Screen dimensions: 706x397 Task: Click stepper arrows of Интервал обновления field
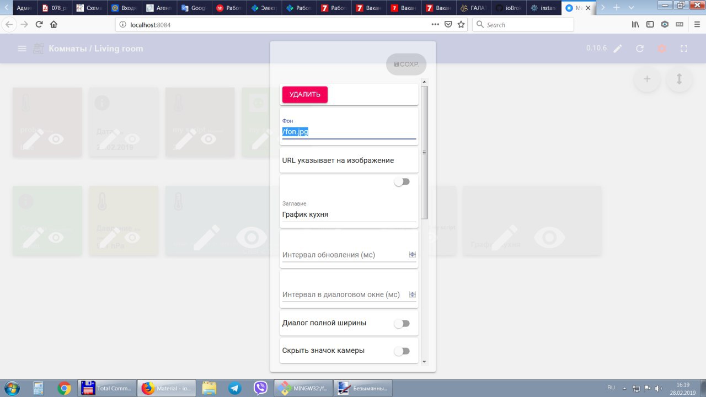click(412, 255)
